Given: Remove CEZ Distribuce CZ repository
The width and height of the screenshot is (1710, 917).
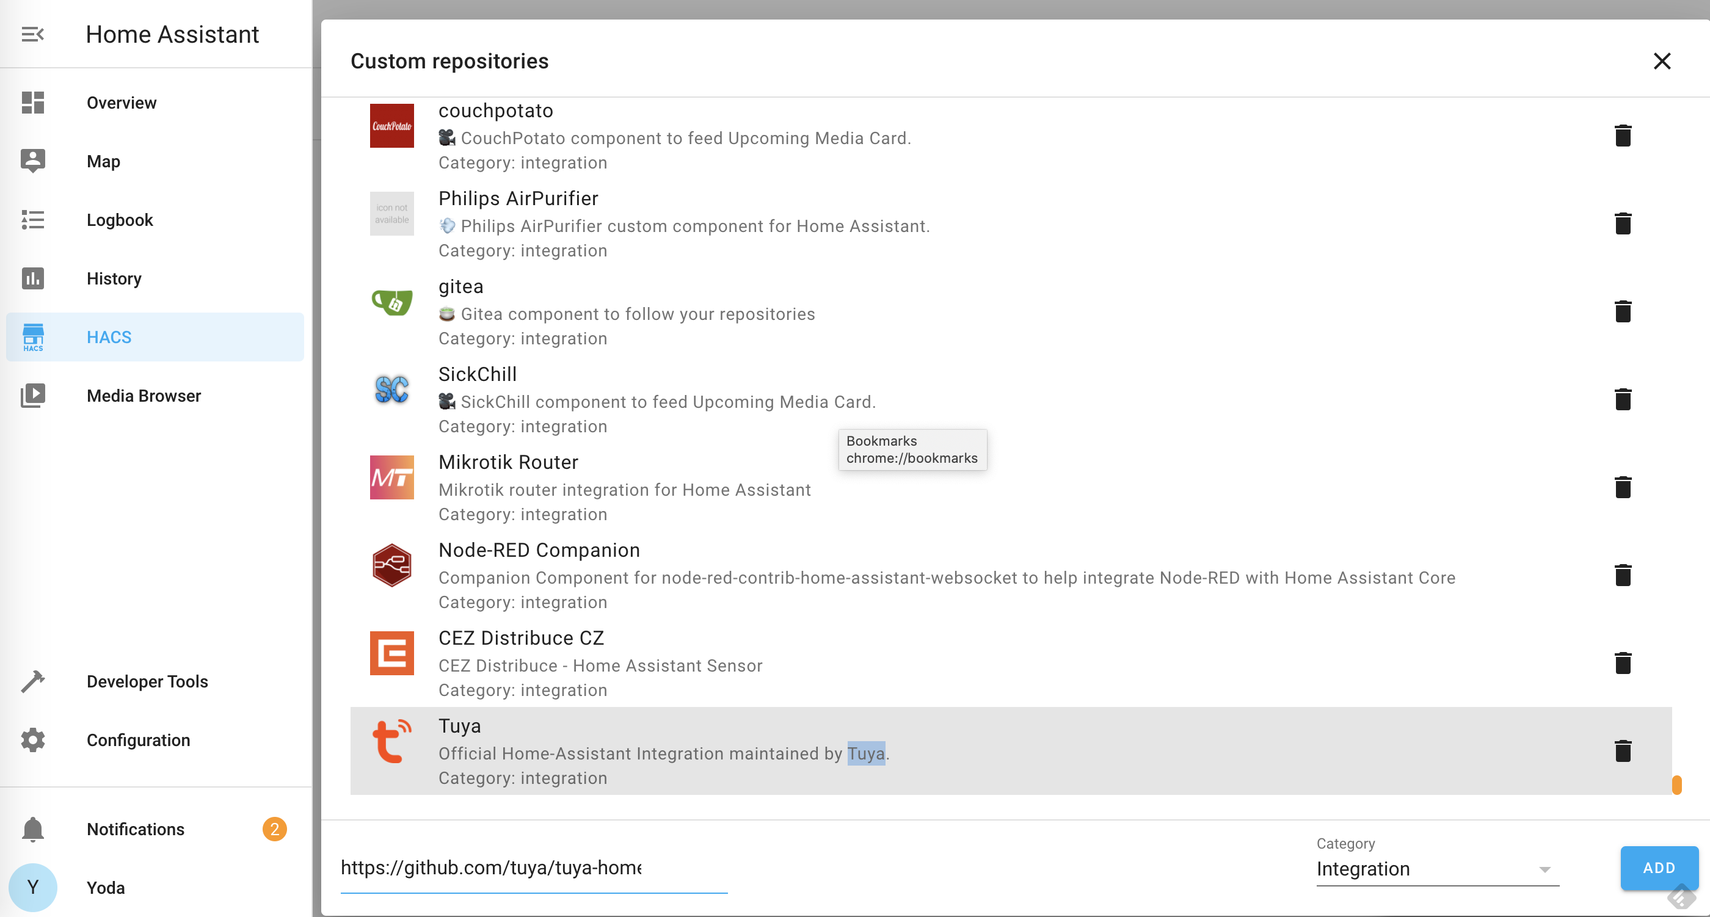Looking at the screenshot, I should [1623, 663].
